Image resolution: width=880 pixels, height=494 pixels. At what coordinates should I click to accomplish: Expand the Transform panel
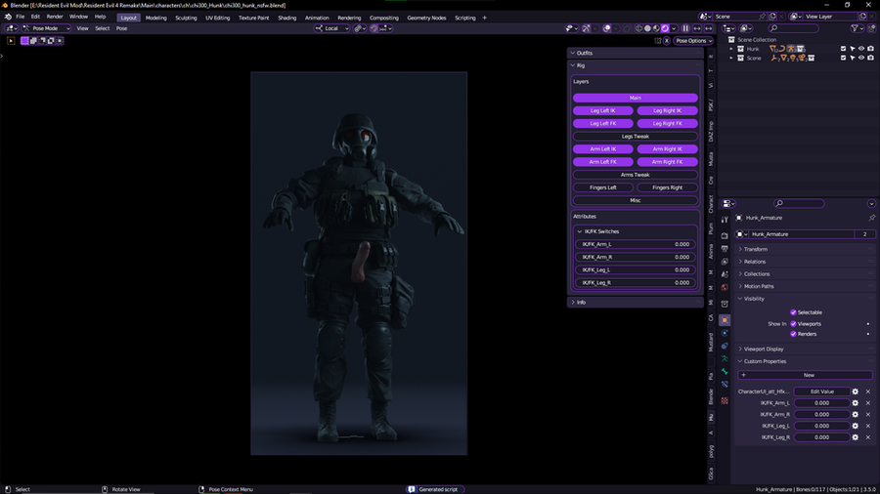pos(806,249)
